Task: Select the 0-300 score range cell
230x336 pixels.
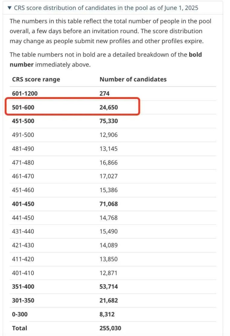Action: (x=20, y=314)
